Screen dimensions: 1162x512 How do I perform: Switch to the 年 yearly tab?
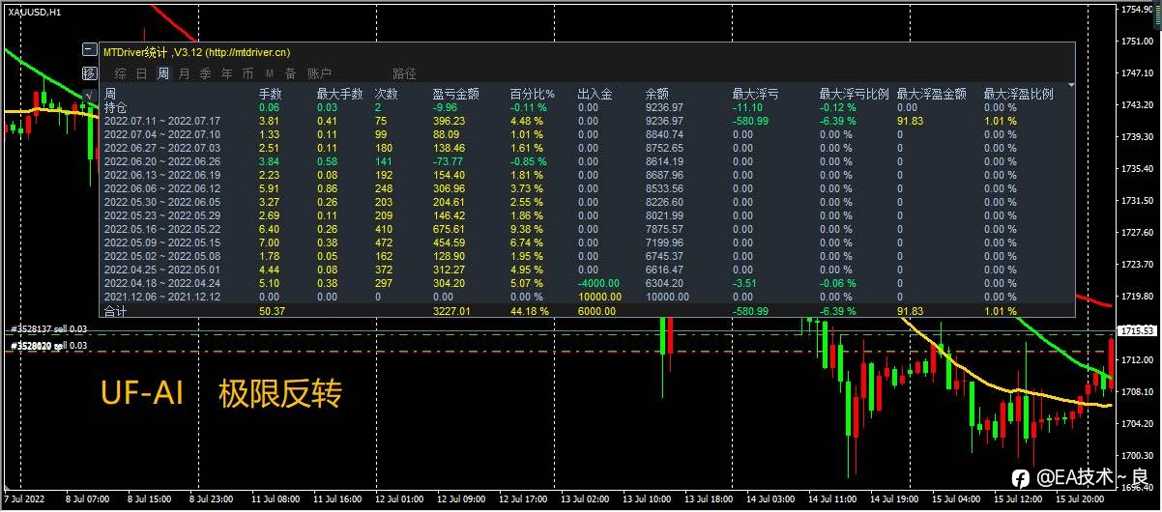coord(226,73)
